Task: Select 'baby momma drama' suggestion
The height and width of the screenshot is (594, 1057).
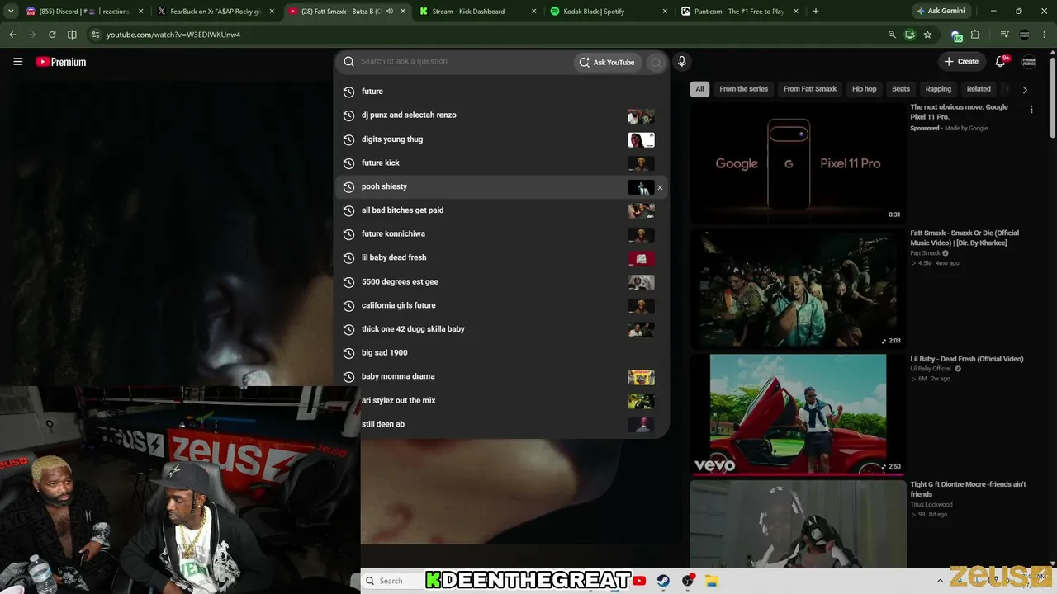Action: (501, 376)
